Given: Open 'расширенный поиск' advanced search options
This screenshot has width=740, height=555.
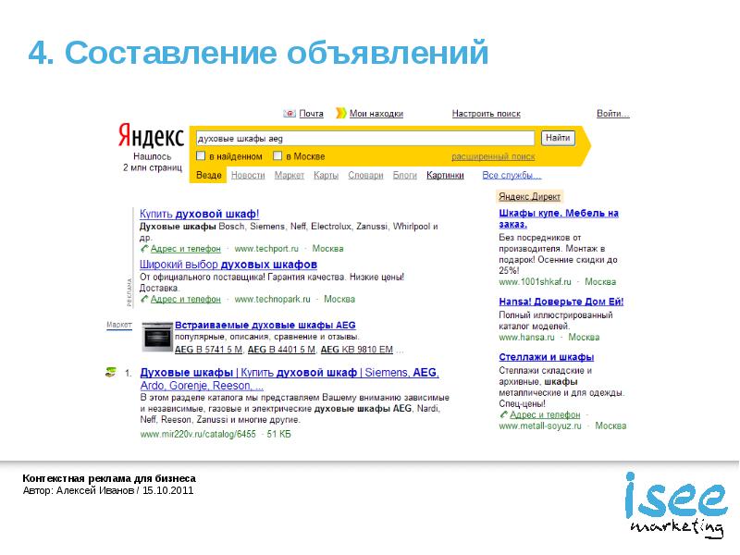Looking at the screenshot, I should coord(493,157).
